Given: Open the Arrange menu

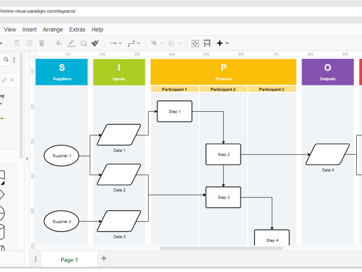Looking at the screenshot, I should [x=53, y=29].
